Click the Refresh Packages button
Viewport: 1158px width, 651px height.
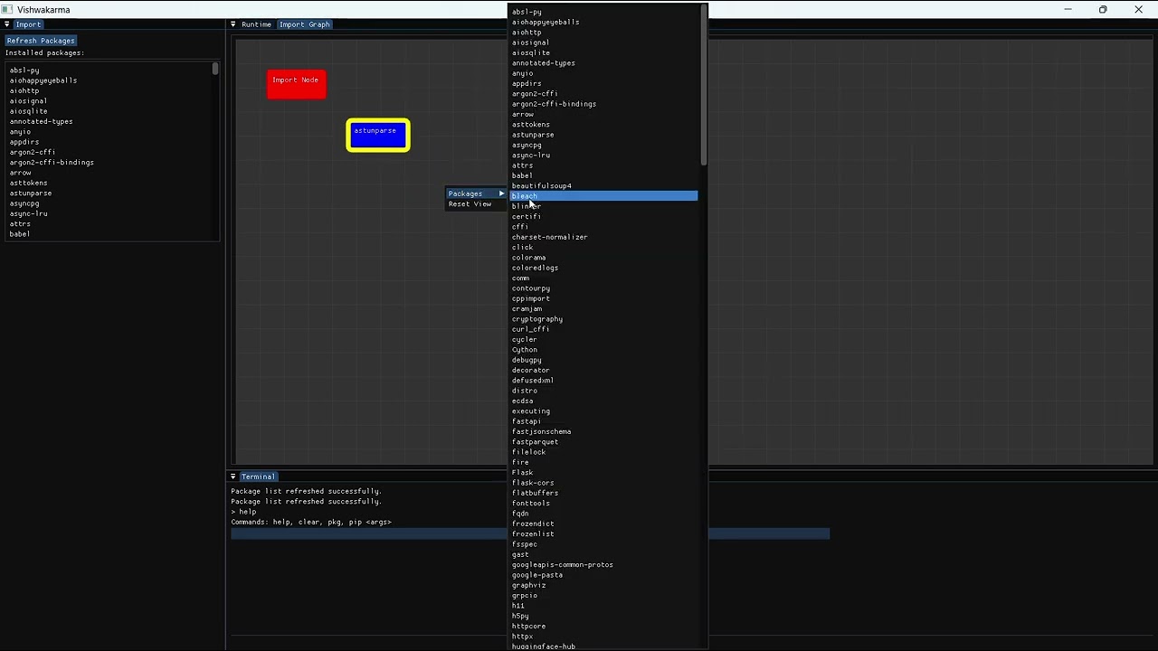[x=41, y=41]
